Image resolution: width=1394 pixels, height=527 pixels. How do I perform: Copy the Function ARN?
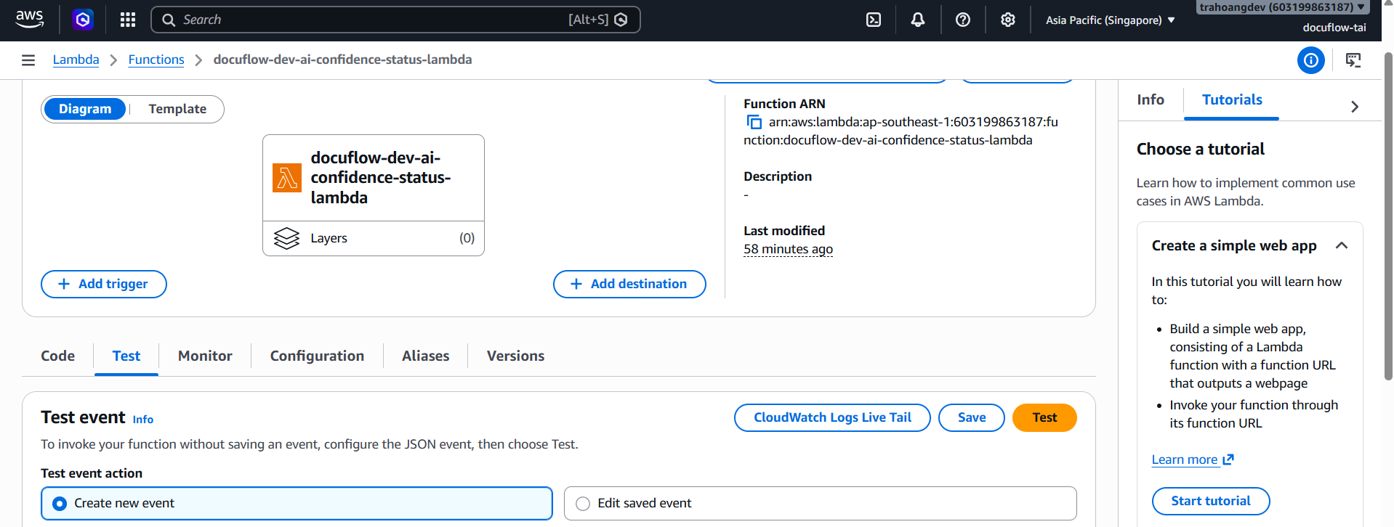(x=754, y=122)
